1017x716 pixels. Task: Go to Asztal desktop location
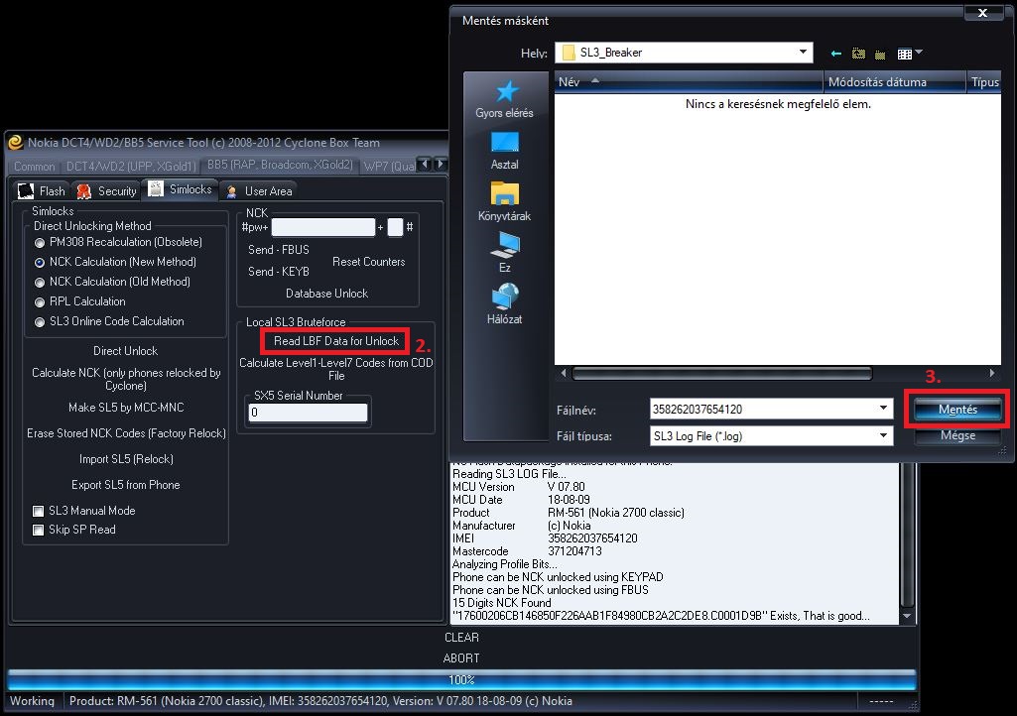[x=505, y=151]
